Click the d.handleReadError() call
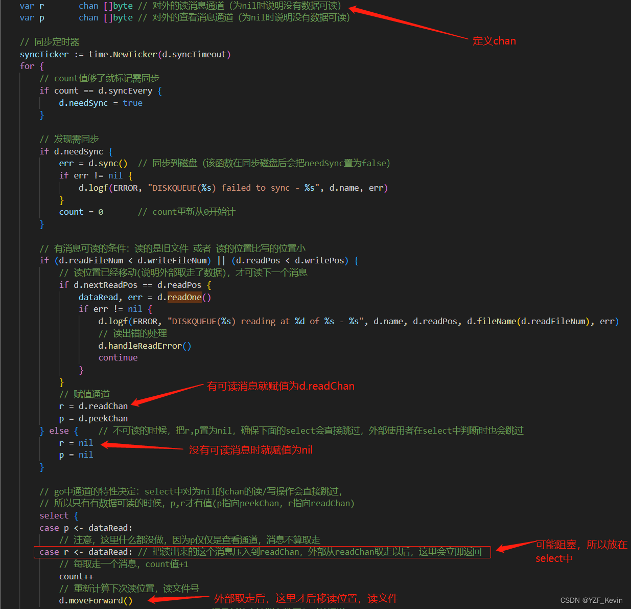Viewport: 631px width, 609px height. pyautogui.click(x=145, y=346)
